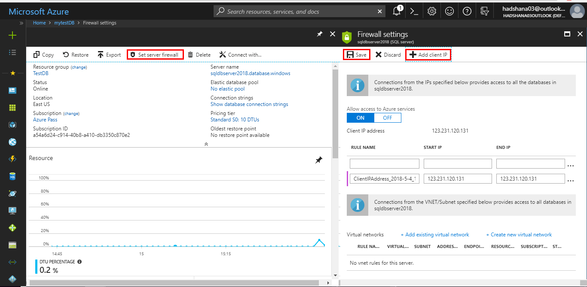Open sqldbserver2018.database.windows server link

tap(251, 73)
